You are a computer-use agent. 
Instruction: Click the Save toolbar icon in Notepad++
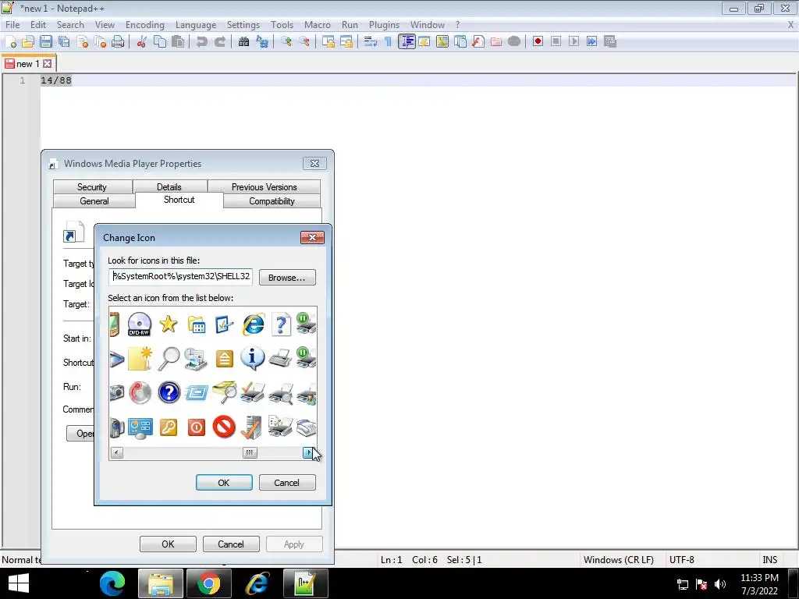point(46,42)
